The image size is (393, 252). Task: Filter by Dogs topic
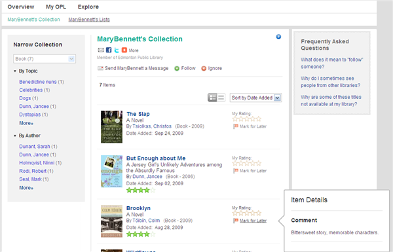[x=25, y=98]
